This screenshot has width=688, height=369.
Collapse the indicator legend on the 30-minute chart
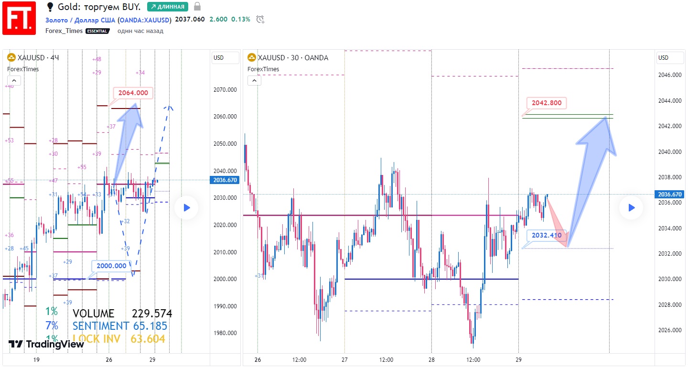254,80
